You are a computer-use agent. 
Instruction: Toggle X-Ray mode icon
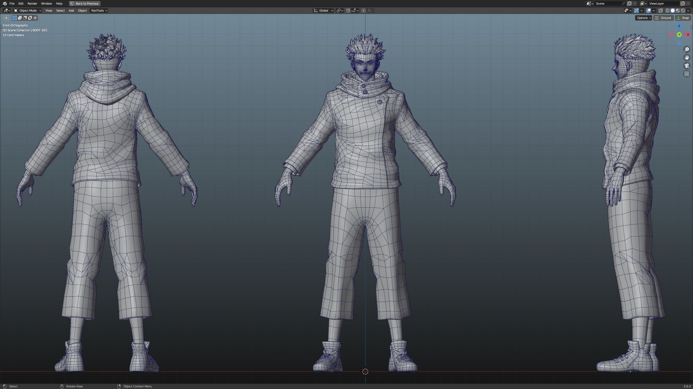coord(661,11)
